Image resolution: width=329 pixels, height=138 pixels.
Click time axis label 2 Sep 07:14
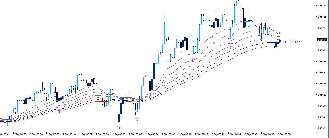[x=69, y=134]
